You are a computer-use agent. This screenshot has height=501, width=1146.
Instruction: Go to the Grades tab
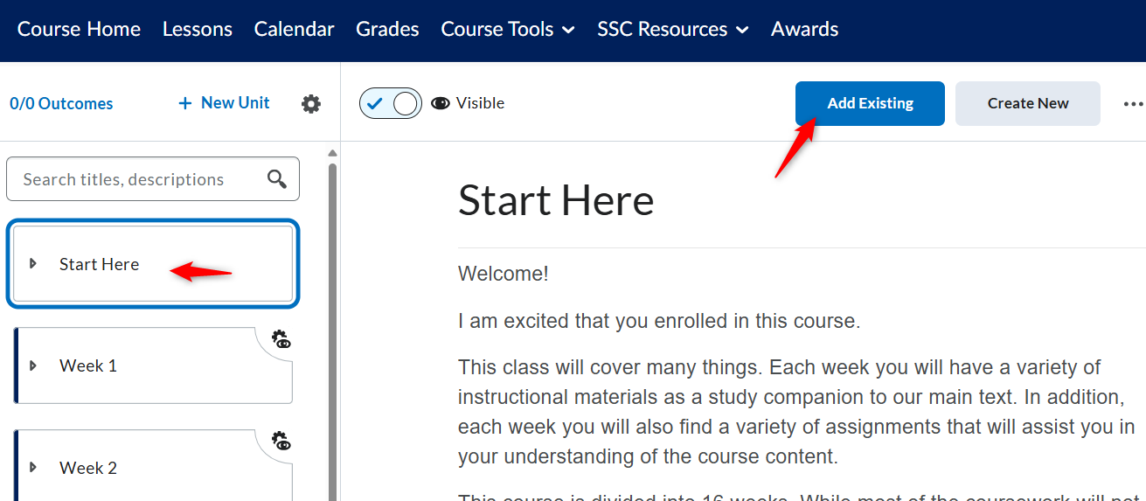[387, 29]
